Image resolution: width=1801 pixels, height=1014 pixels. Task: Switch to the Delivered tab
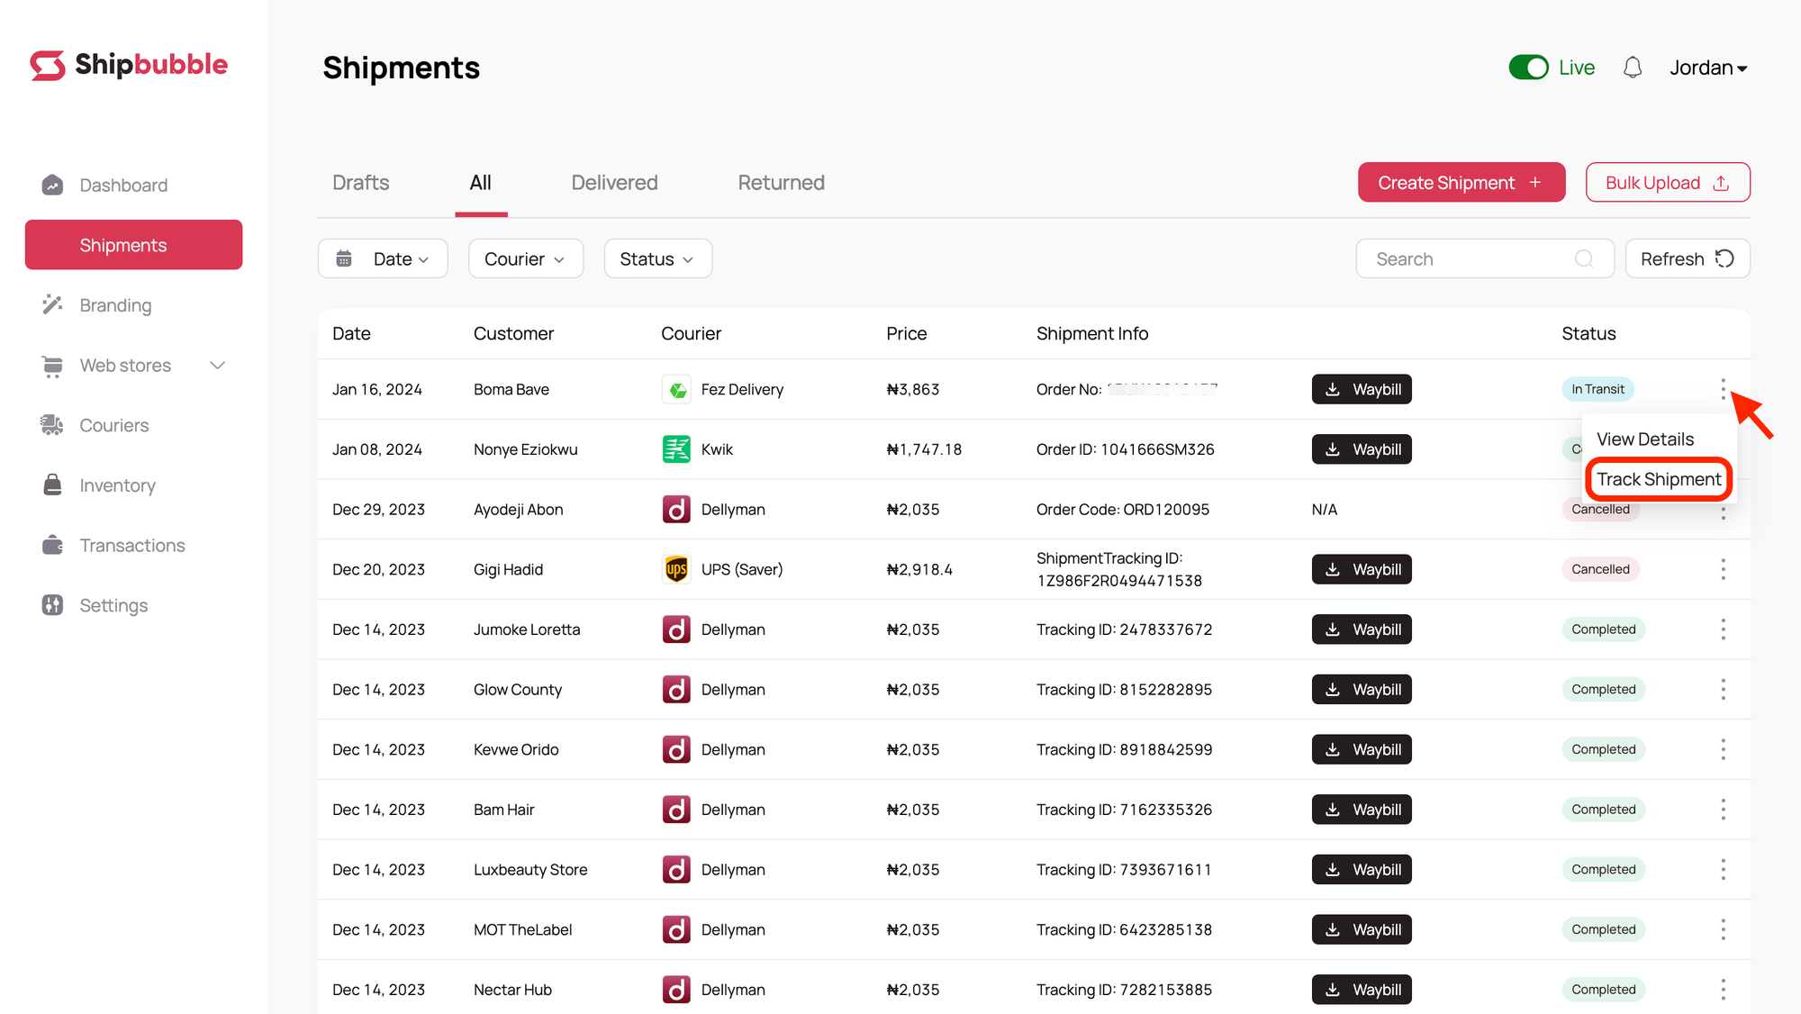tap(614, 183)
